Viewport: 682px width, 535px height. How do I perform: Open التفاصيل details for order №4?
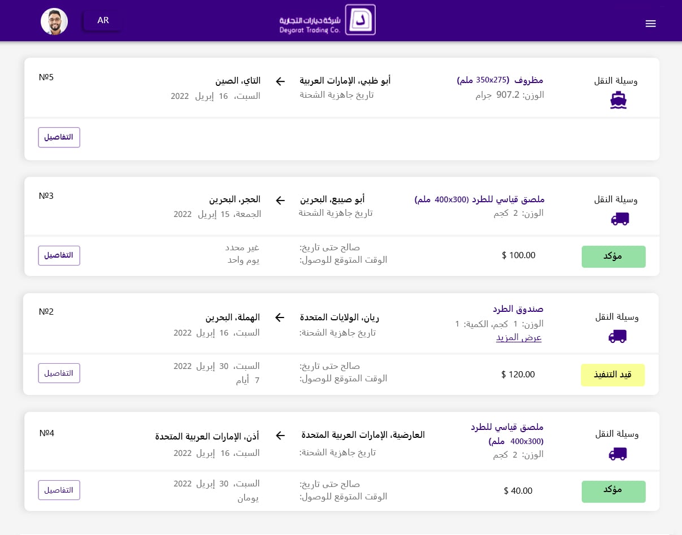click(59, 490)
